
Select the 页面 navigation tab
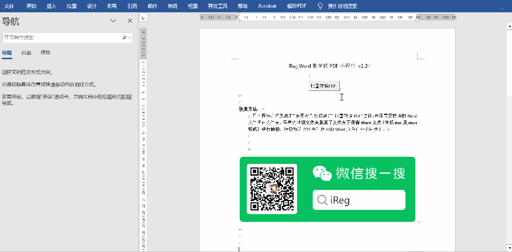pos(27,53)
